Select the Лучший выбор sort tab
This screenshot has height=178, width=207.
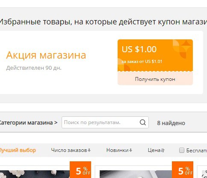[18, 150]
